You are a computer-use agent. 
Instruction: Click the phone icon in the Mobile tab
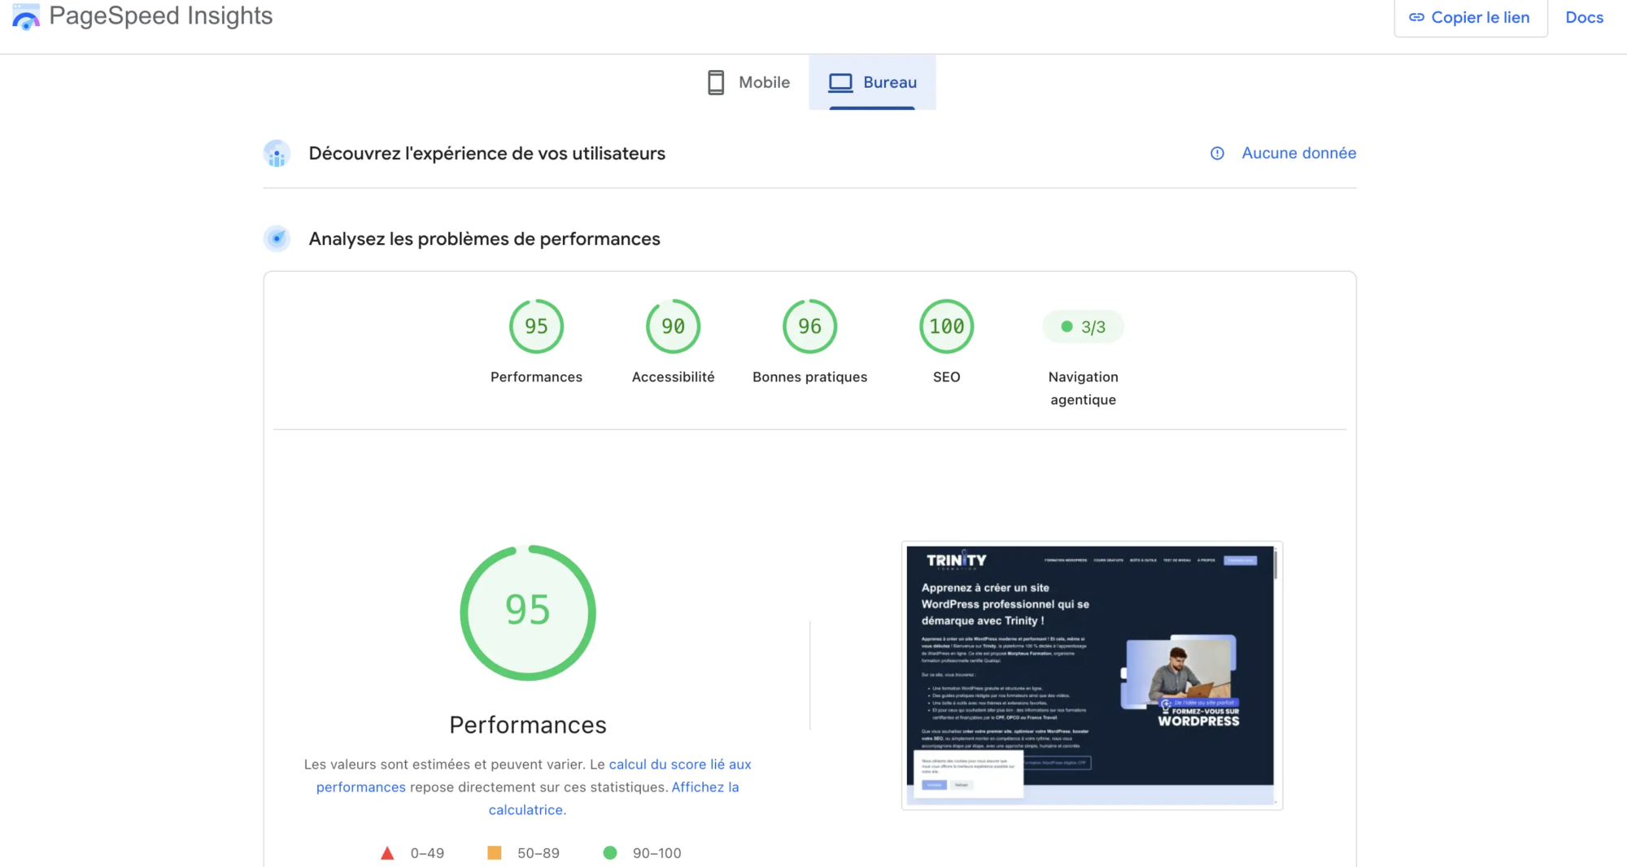tap(716, 82)
